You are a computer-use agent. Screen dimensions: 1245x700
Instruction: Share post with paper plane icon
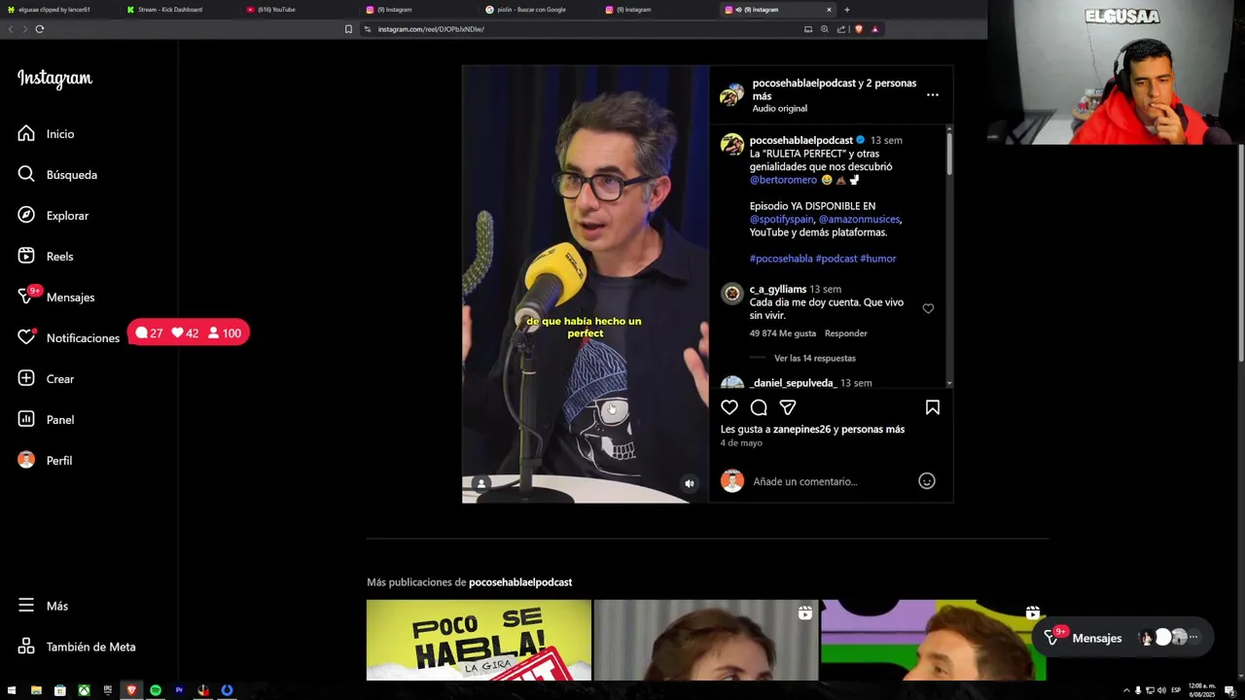coord(788,407)
